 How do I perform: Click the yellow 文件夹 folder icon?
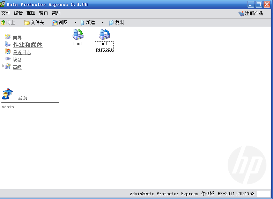(27, 23)
